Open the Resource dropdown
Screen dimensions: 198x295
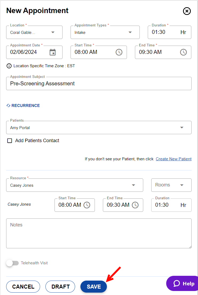click(133, 185)
